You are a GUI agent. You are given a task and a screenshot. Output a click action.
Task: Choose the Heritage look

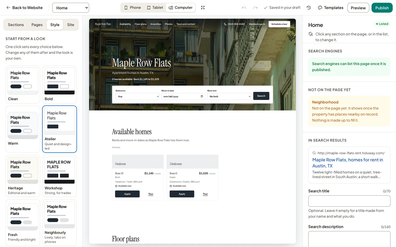(x=23, y=176)
